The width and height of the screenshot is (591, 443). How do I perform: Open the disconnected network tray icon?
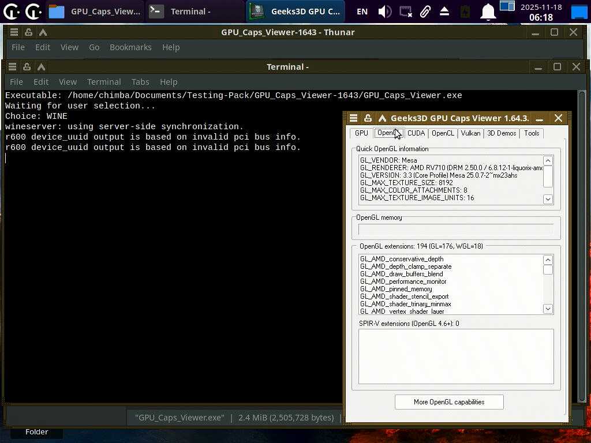406,12
